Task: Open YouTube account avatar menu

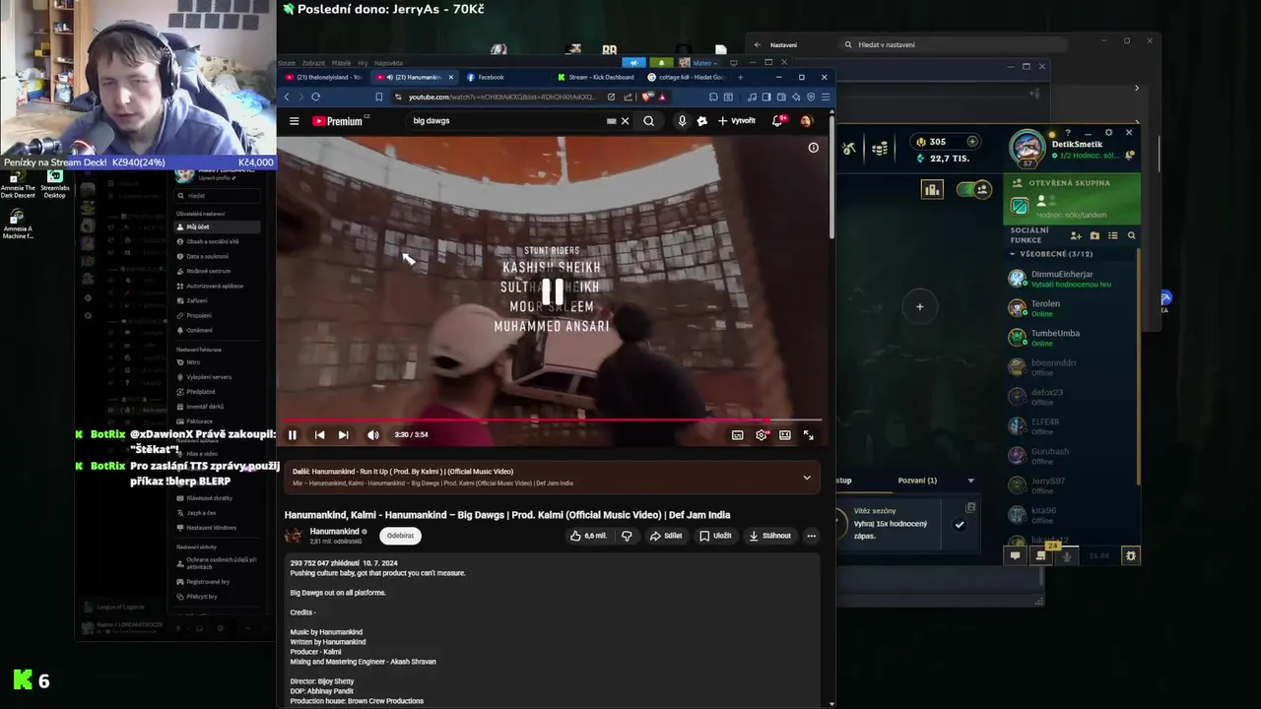Action: tap(806, 121)
